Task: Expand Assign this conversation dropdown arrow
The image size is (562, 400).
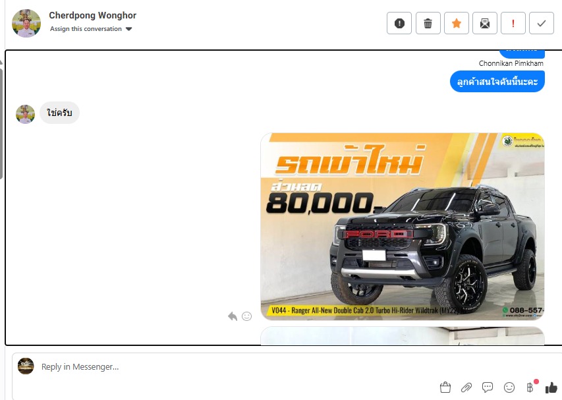Action: (x=129, y=29)
